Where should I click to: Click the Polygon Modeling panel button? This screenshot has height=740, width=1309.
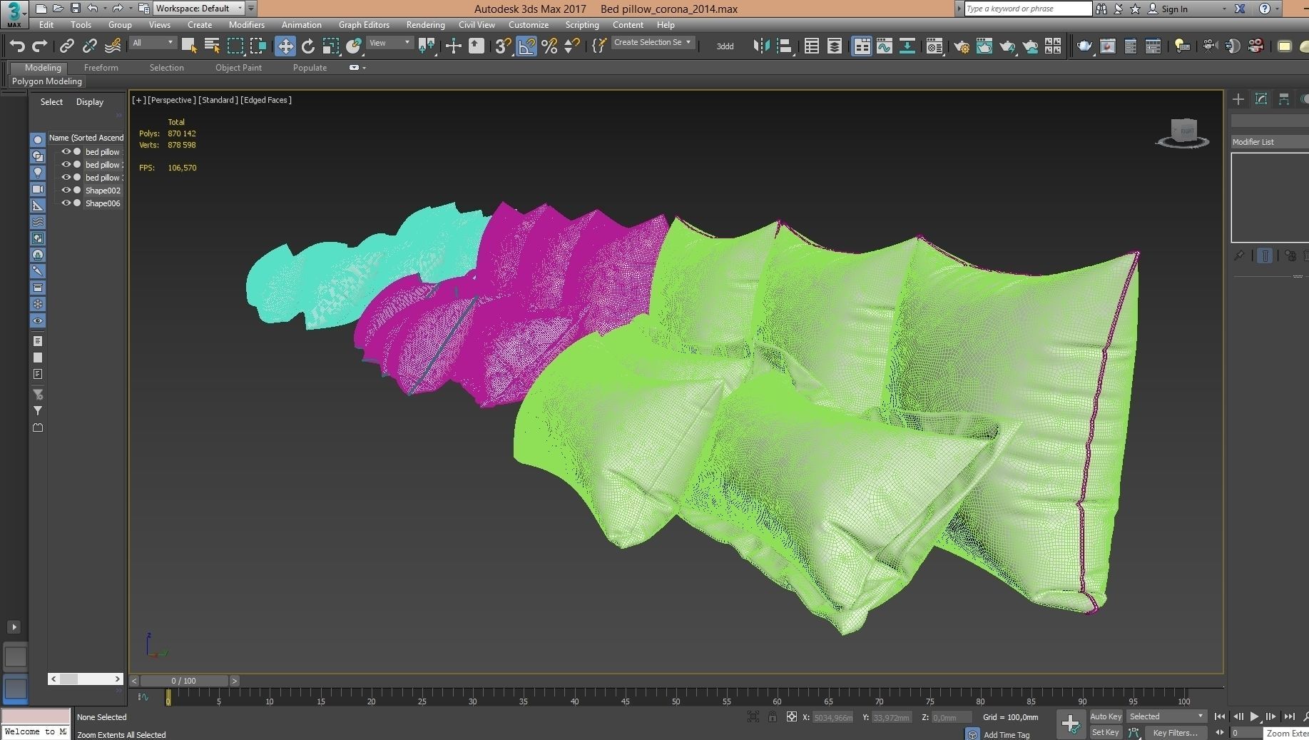click(x=47, y=81)
